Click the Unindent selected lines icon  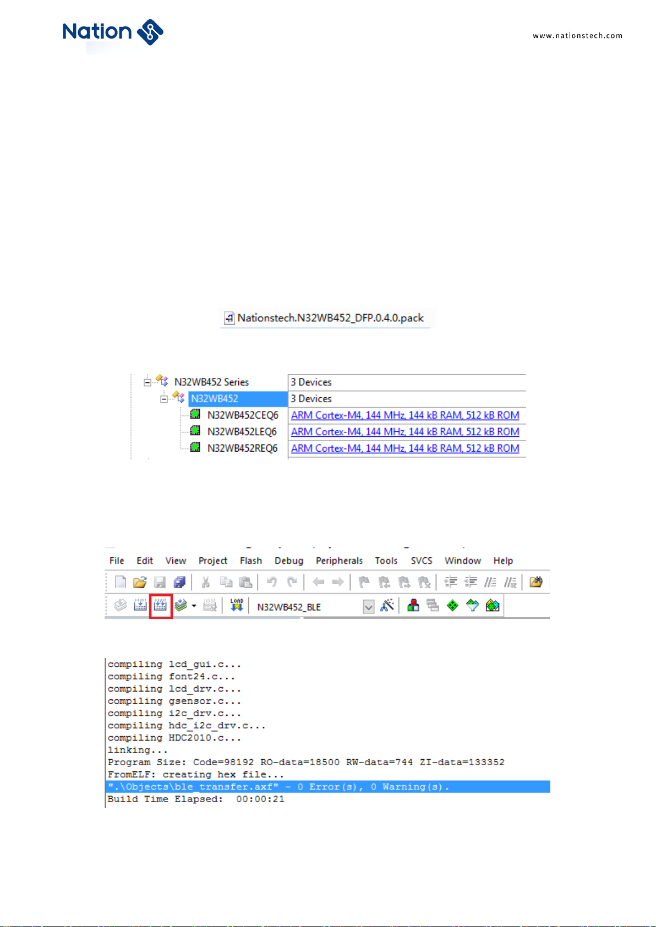click(x=471, y=582)
